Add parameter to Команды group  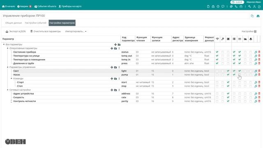(x=112, y=79)
